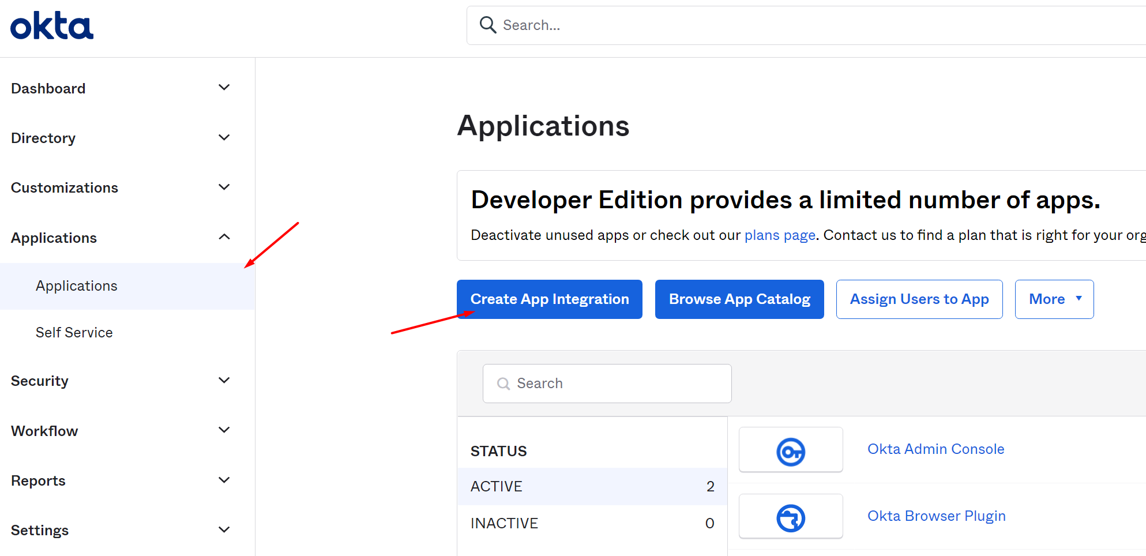Filter by INACTIVE status
The width and height of the screenshot is (1146, 556).
pos(592,523)
